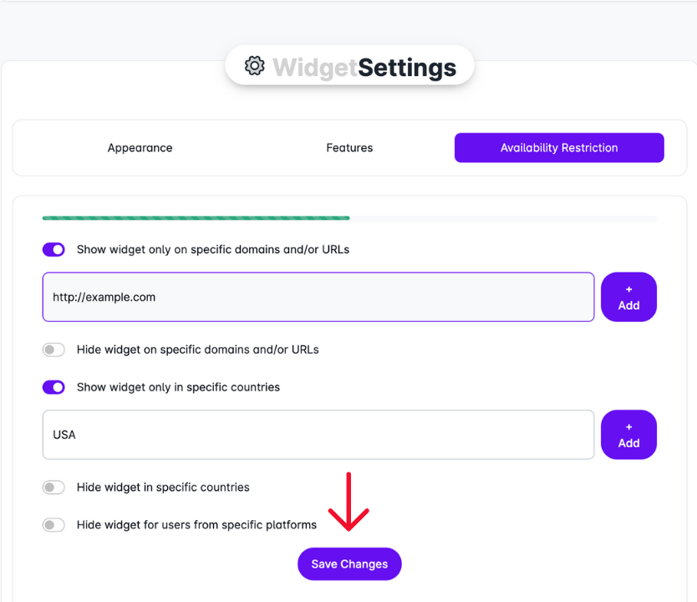
Task: Click the "Hide widget on specific domains and/or URLs" label
Action: [x=197, y=349]
